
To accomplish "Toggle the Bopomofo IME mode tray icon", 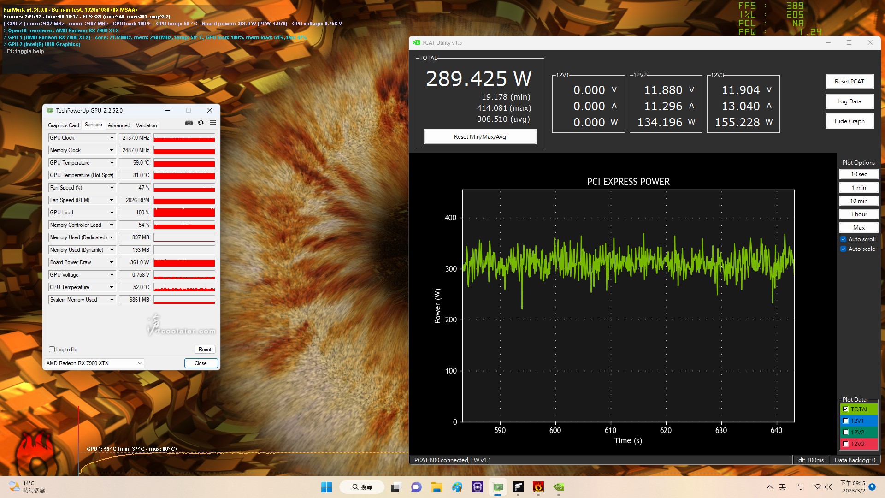I will pos(800,487).
